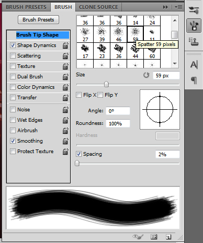Uncheck Shape Dynamics checkbox
This screenshot has height=243, width=203.
coord(13,45)
